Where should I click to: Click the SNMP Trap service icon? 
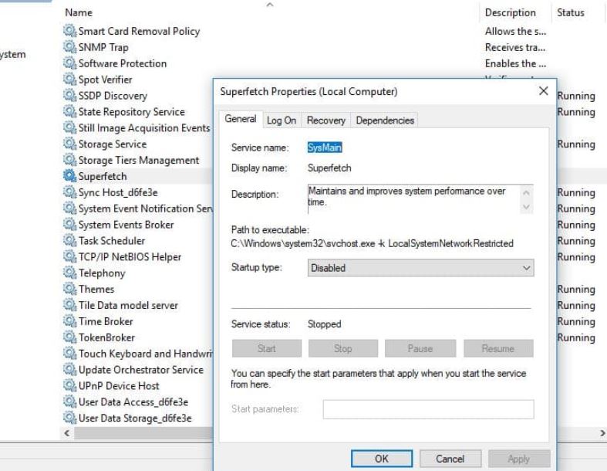pyautogui.click(x=71, y=48)
